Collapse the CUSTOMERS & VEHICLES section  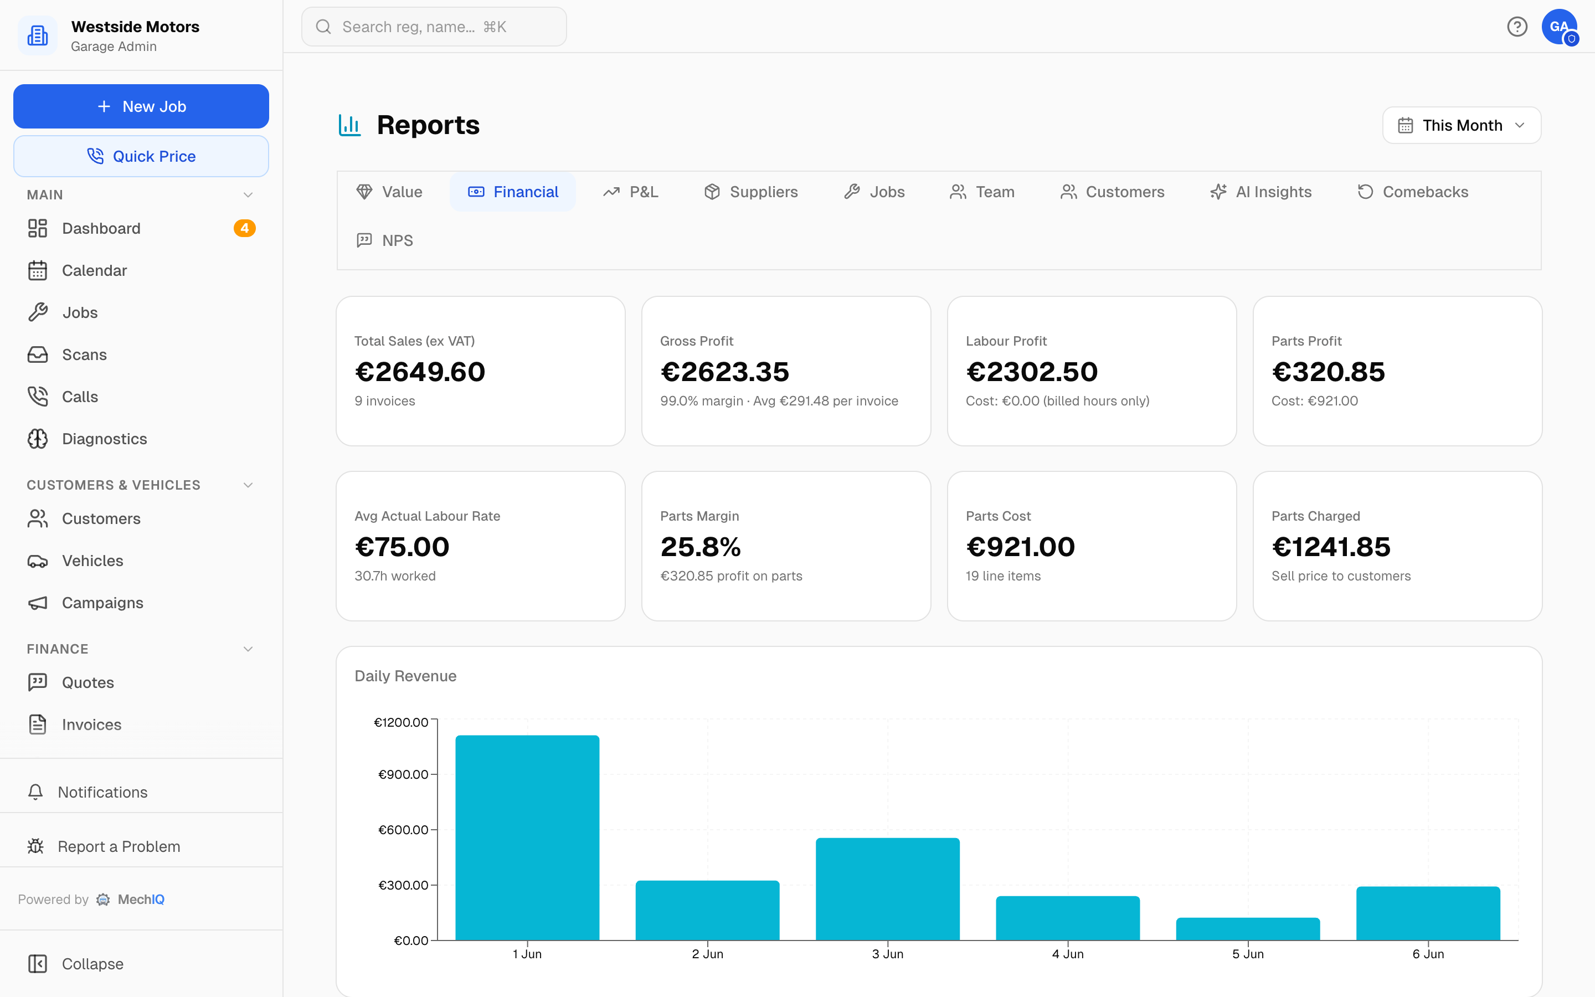pos(248,485)
